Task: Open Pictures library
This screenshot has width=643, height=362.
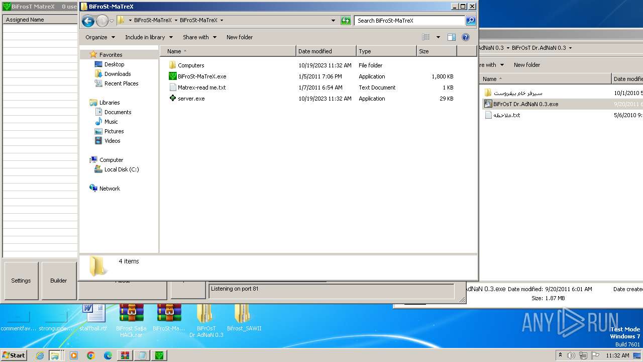Action: point(114,131)
